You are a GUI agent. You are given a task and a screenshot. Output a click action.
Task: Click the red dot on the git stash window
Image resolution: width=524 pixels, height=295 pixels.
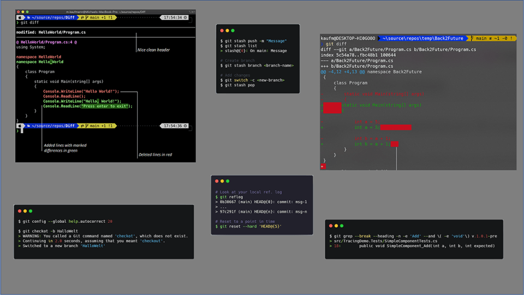coord(221,31)
